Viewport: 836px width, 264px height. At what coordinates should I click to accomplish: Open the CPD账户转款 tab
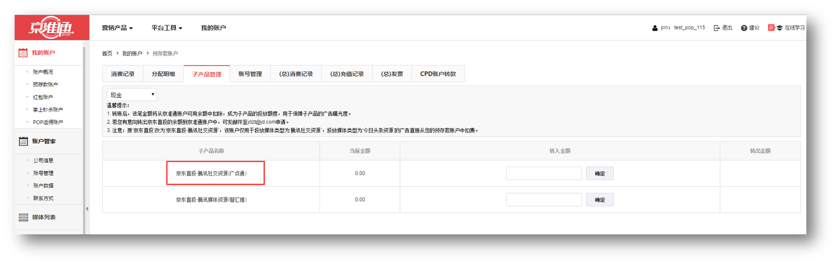point(438,74)
